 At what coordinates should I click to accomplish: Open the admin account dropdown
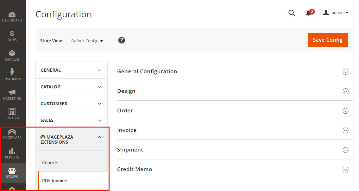click(x=336, y=13)
